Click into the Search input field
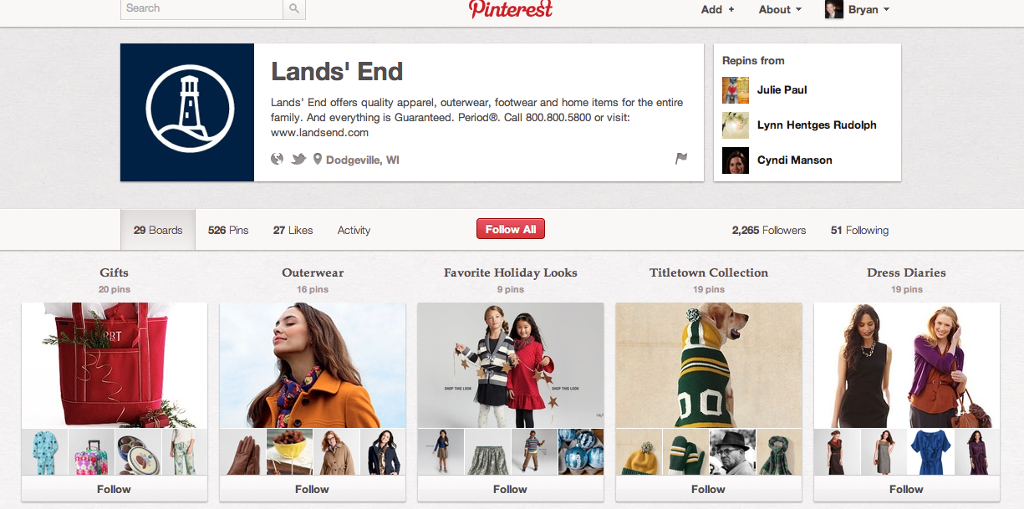 click(x=201, y=8)
